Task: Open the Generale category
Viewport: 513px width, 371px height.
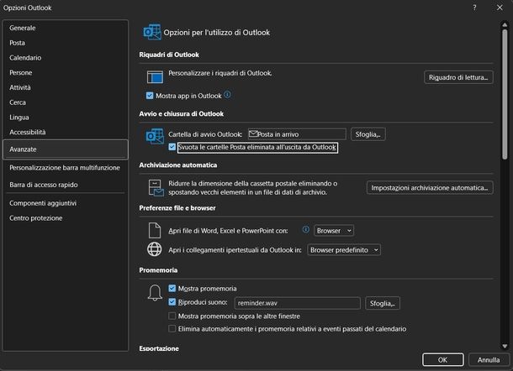Action: click(65, 28)
